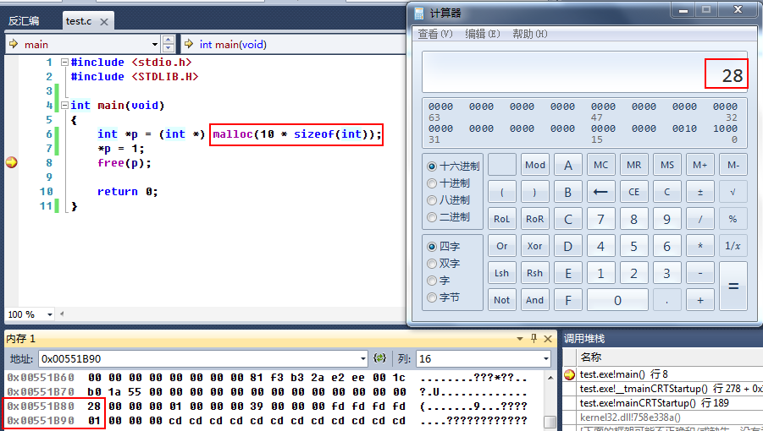This screenshot has height=431, width=763.
Task: Open the 编辑 menu in Calculator
Action: [482, 34]
